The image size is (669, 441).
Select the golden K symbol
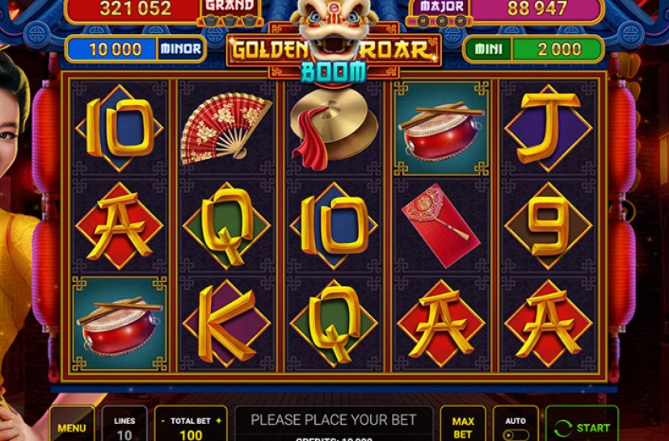[x=226, y=323]
